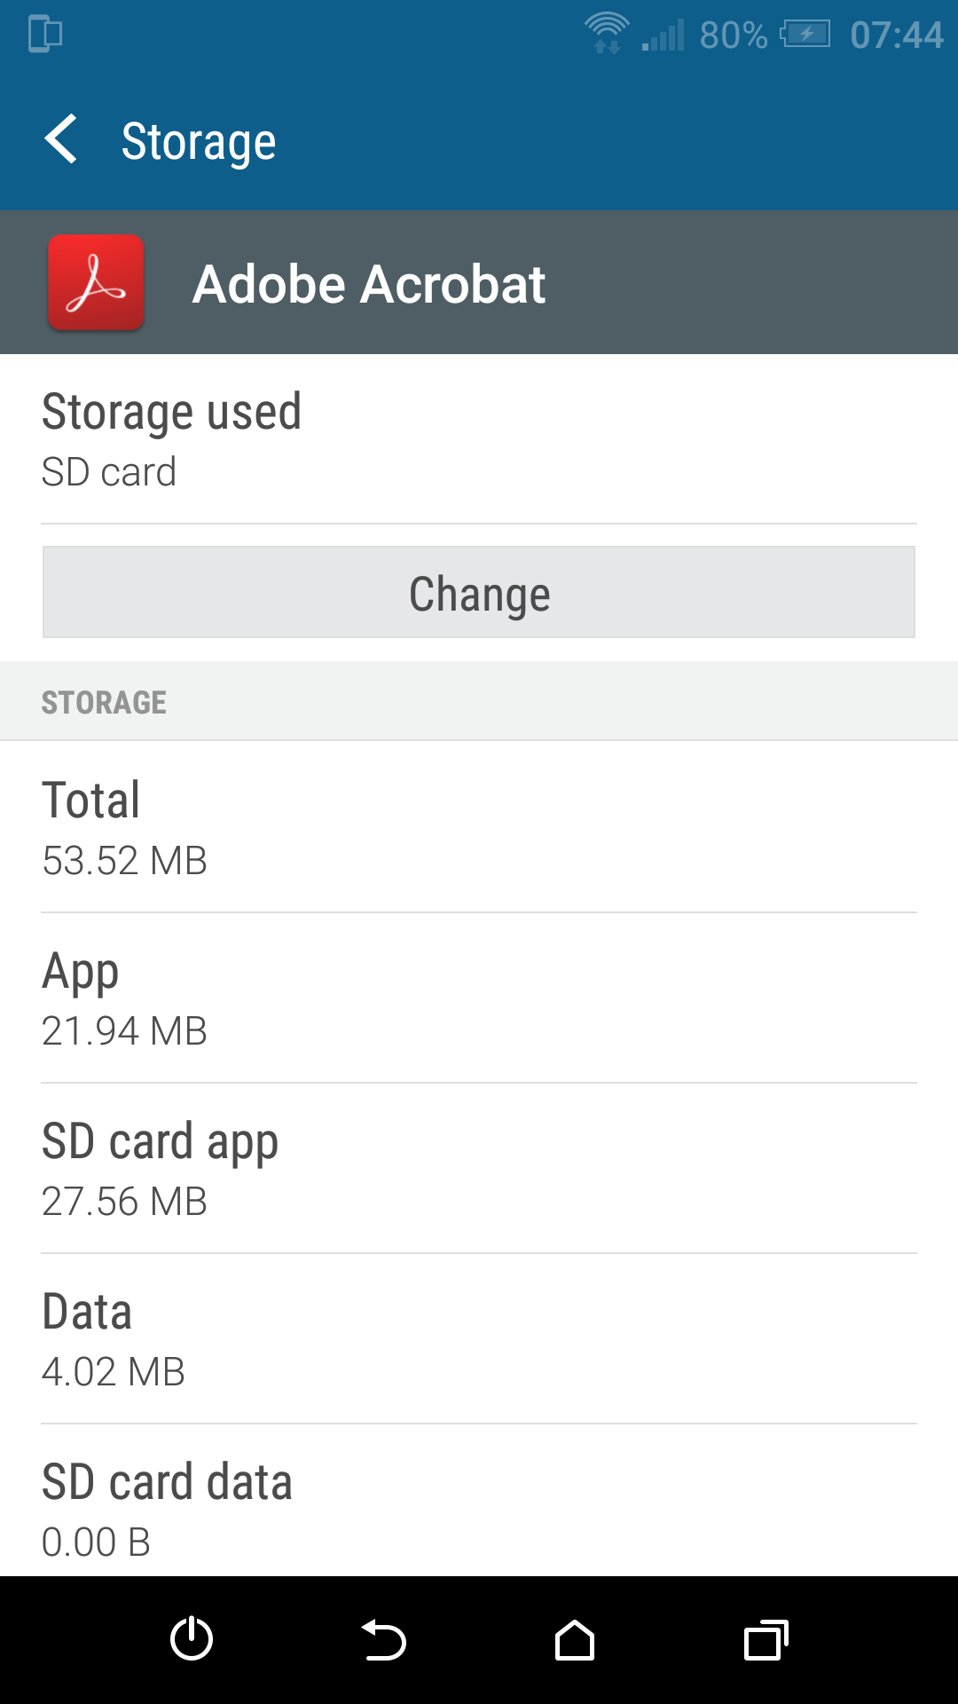Tap the Total 53.52 MB row

(x=479, y=827)
